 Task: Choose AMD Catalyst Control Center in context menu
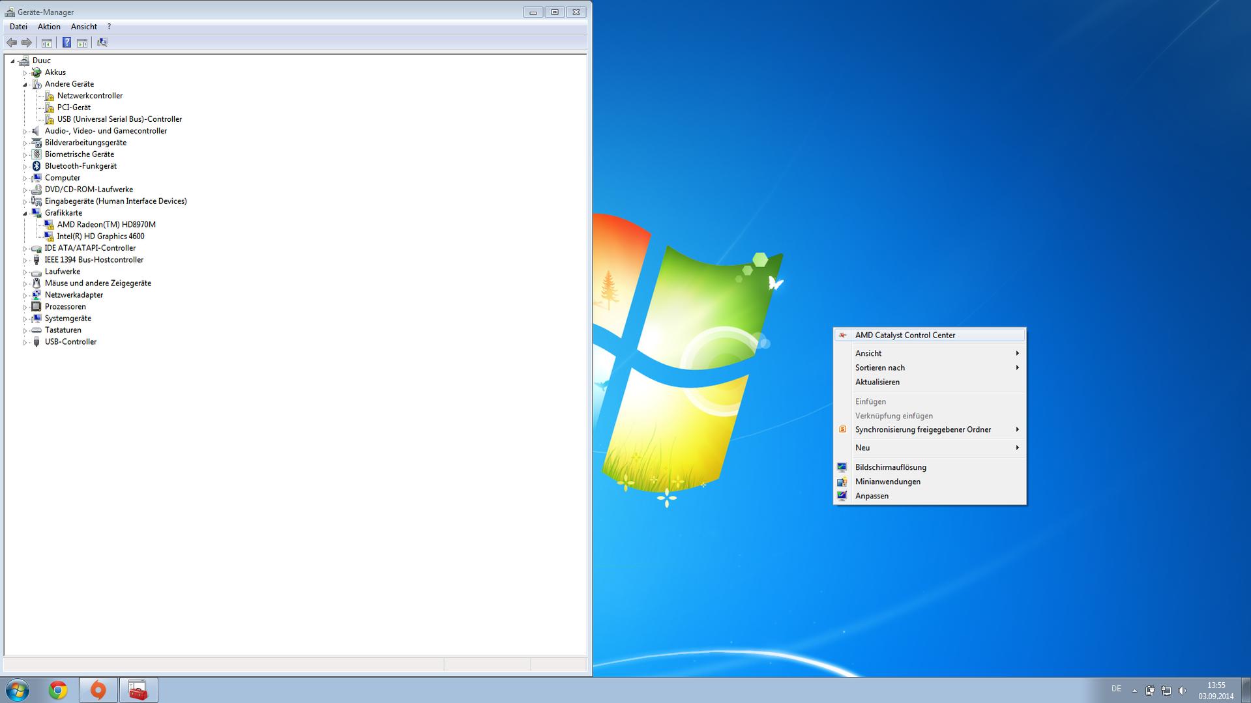pyautogui.click(x=930, y=336)
